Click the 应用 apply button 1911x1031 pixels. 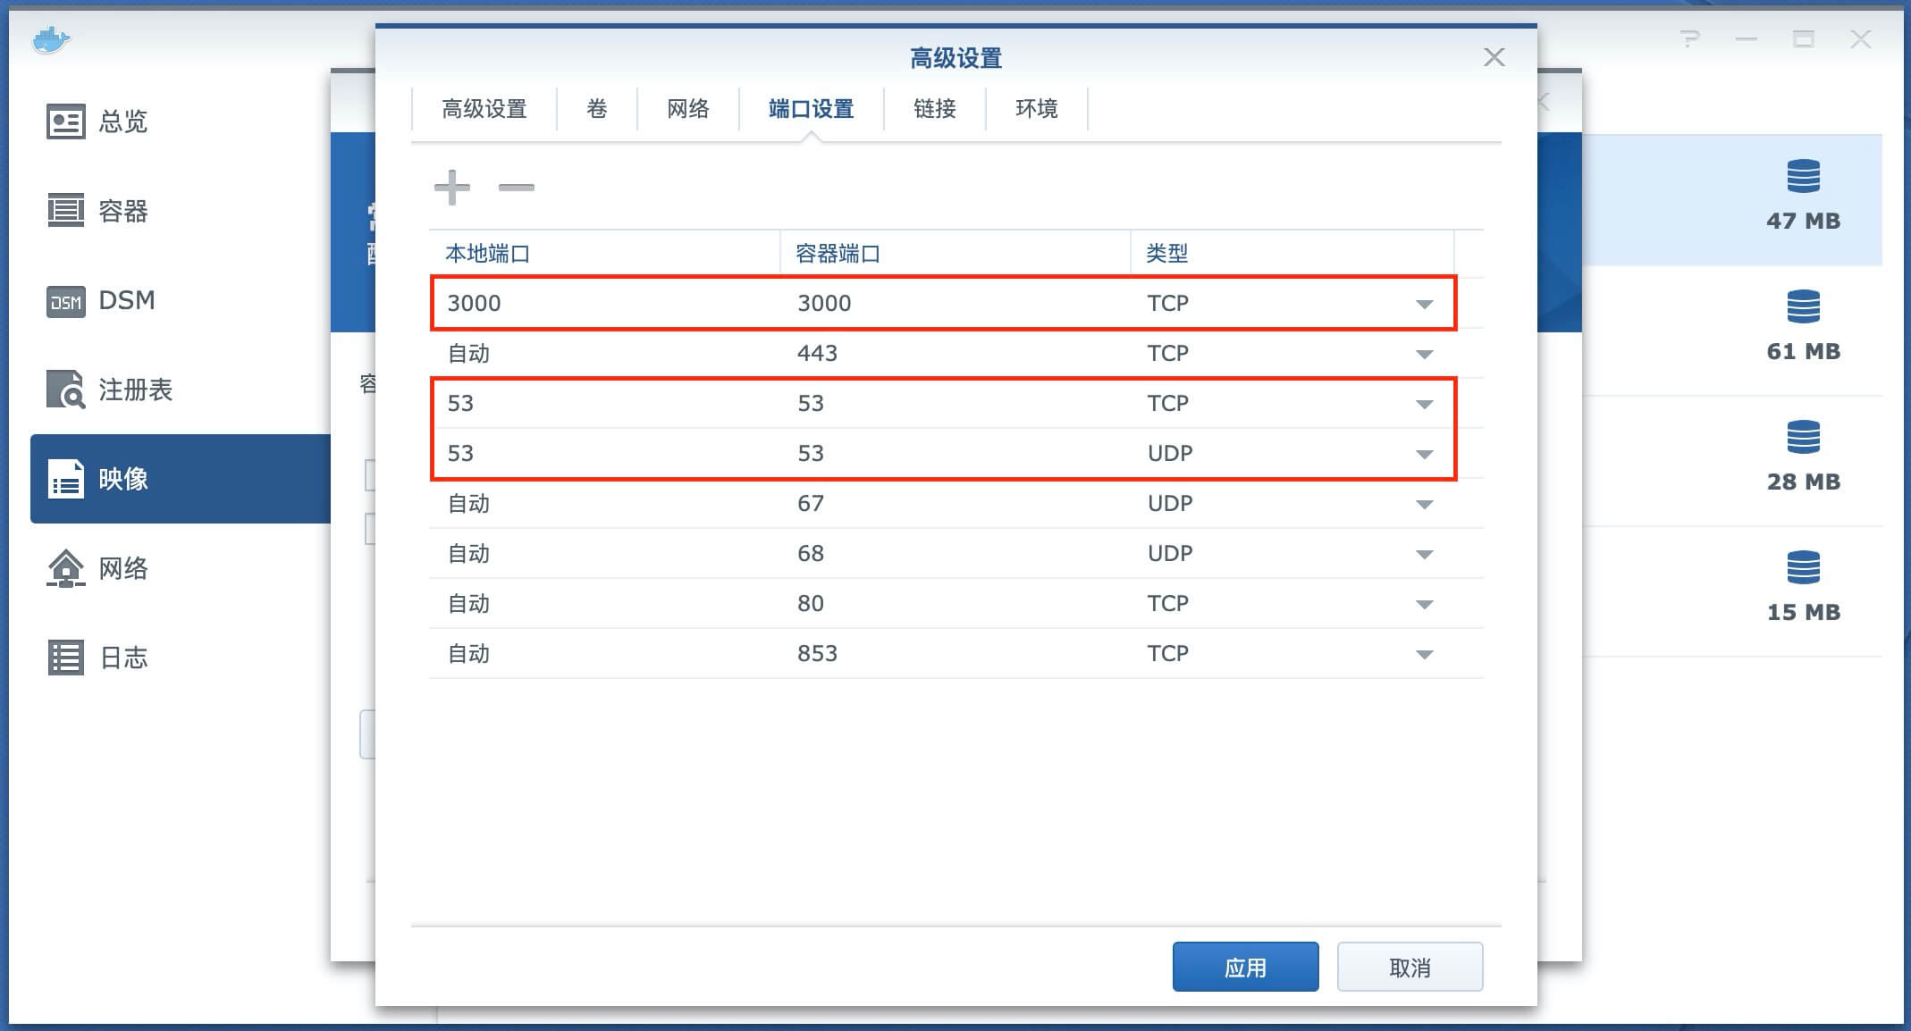tap(1246, 967)
